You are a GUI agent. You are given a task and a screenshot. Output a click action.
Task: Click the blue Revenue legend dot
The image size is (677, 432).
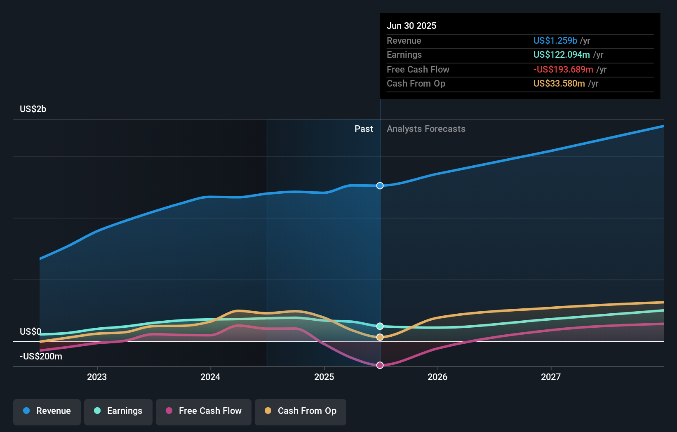[x=26, y=411]
